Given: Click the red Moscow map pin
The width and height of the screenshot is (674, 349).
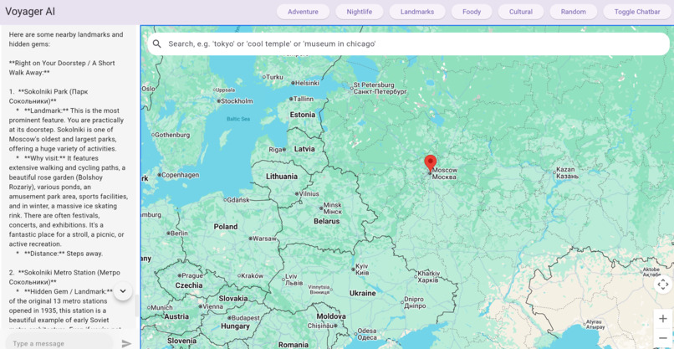Looking at the screenshot, I should (431, 164).
